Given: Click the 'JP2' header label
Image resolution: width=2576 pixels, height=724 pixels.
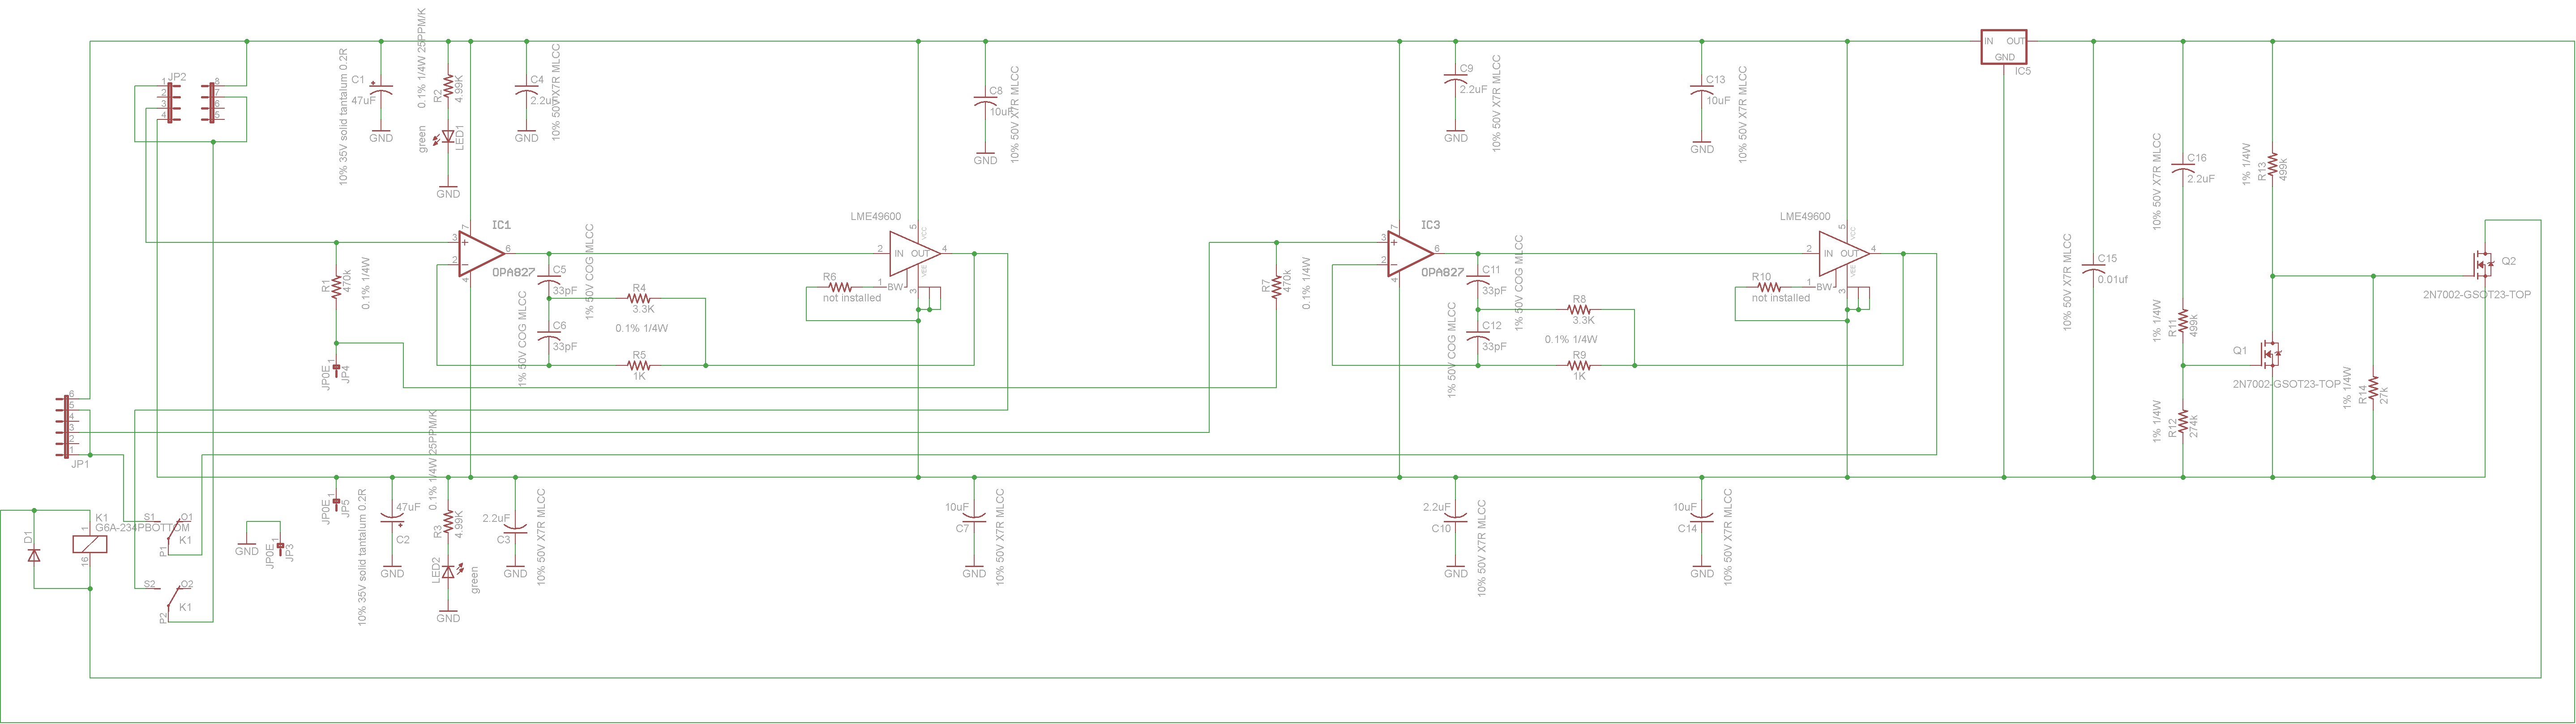Looking at the screenshot, I should [177, 77].
